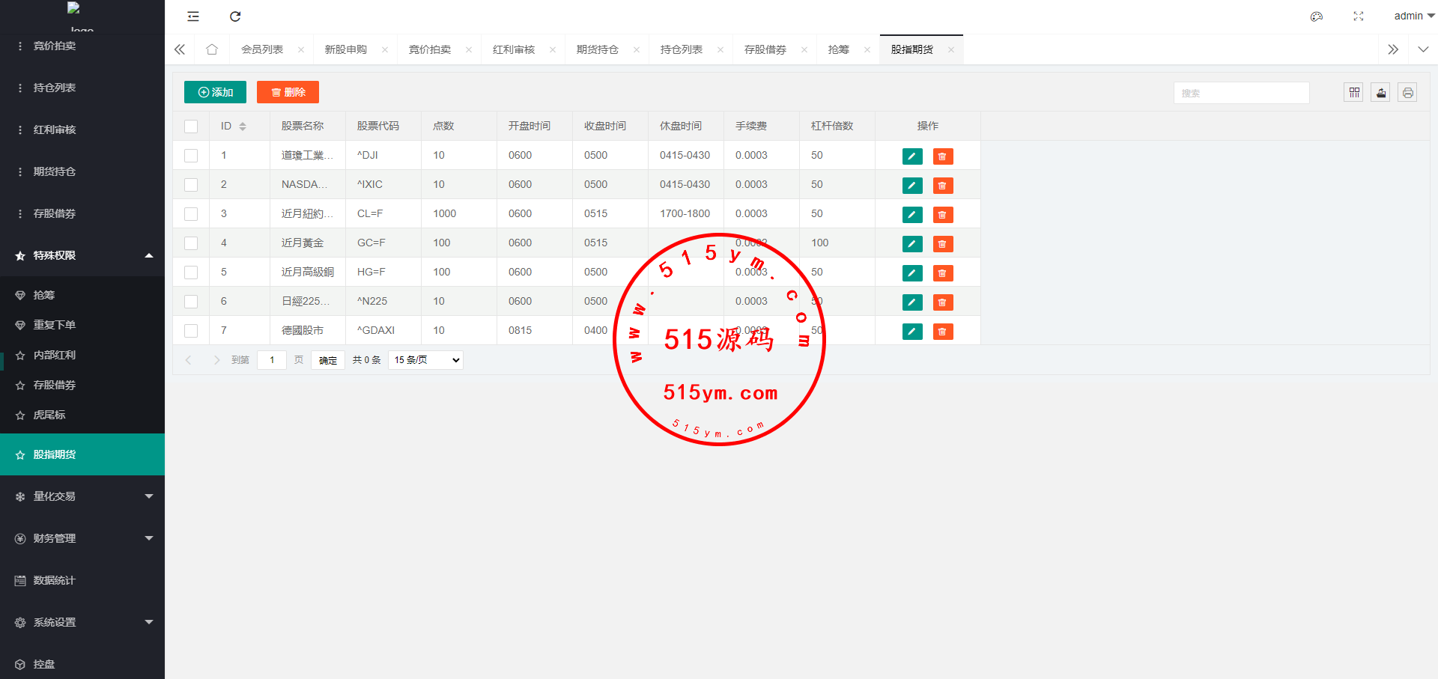Open 内部红利 in the sidebar
Screen dimensions: 1438x679
[x=54, y=355]
